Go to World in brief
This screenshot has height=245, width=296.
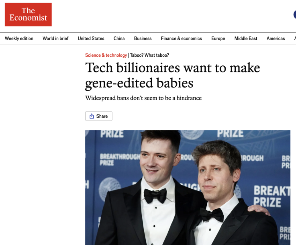tap(55, 39)
